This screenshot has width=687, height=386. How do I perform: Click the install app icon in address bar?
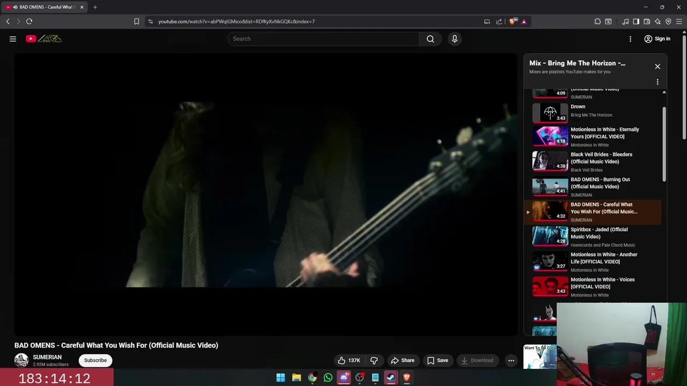487,21
